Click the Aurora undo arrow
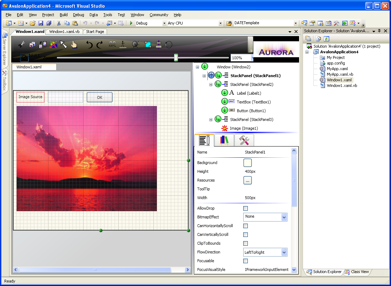The image size is (391, 286). [90, 45]
